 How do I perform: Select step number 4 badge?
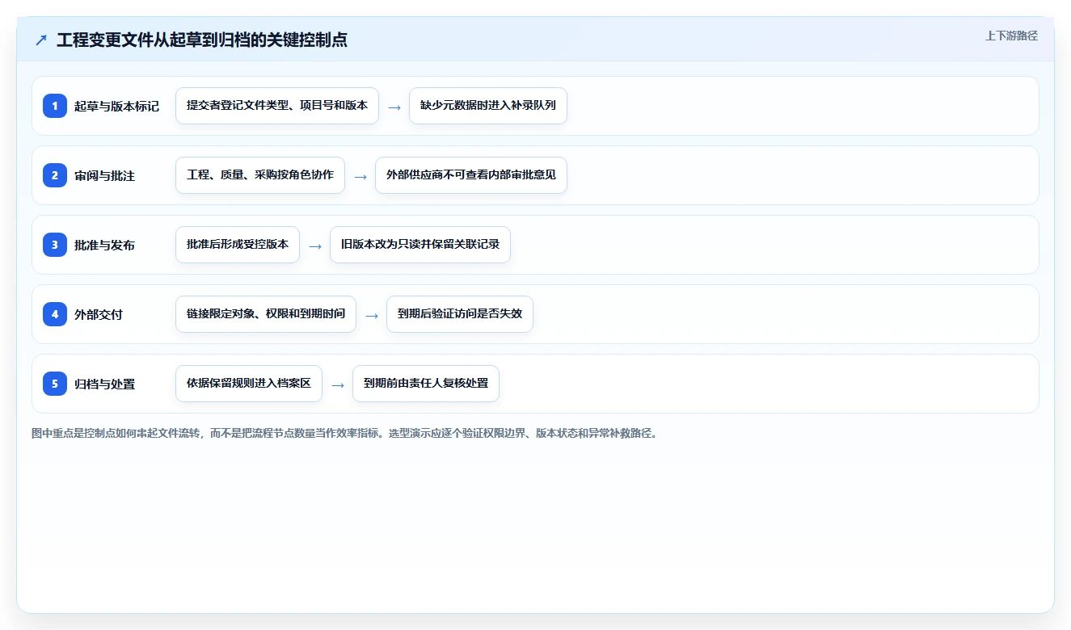pyautogui.click(x=55, y=314)
